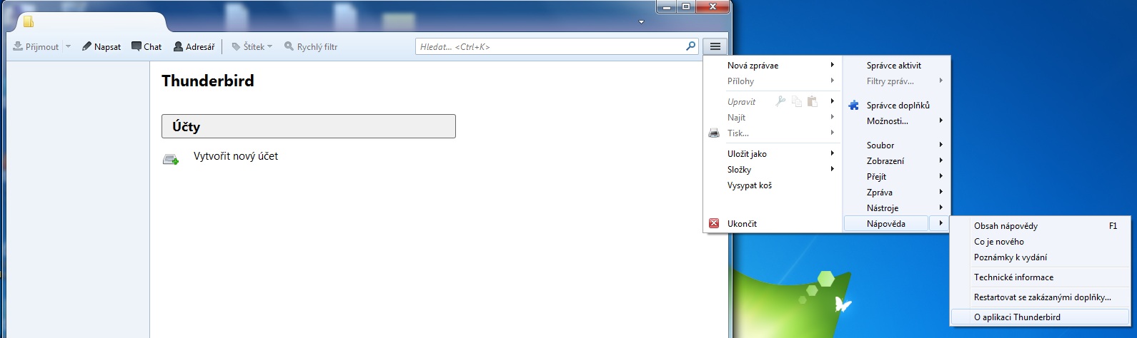Open the Nástroje submenu
The height and width of the screenshot is (338, 1137).
pyautogui.click(x=896, y=208)
